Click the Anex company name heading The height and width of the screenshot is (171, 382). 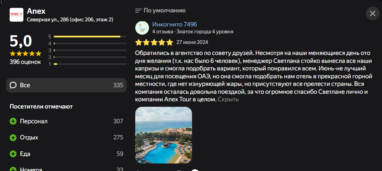click(36, 11)
